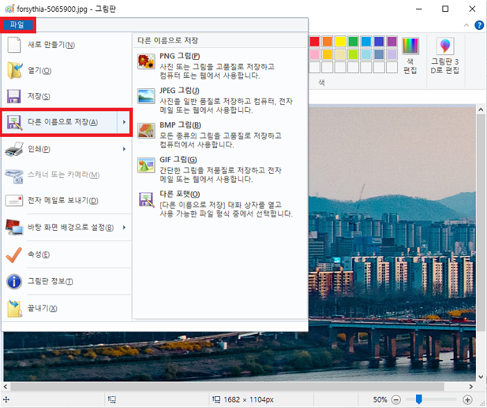This screenshot has width=487, height=408.
Task: Click the cursor position cross icon in status bar
Action: [x=6, y=400]
